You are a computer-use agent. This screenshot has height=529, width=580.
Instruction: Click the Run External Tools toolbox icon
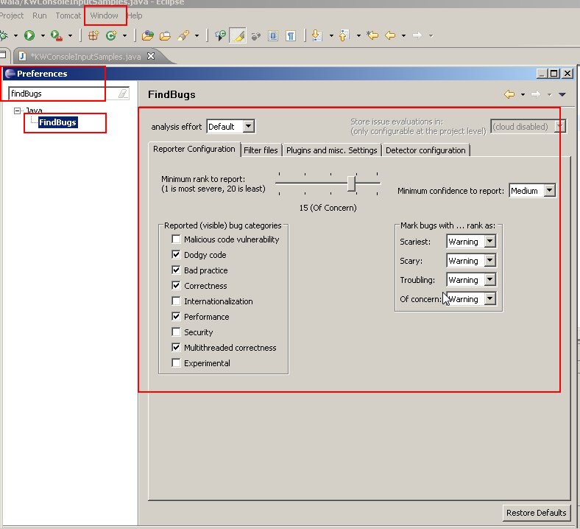(x=56, y=35)
